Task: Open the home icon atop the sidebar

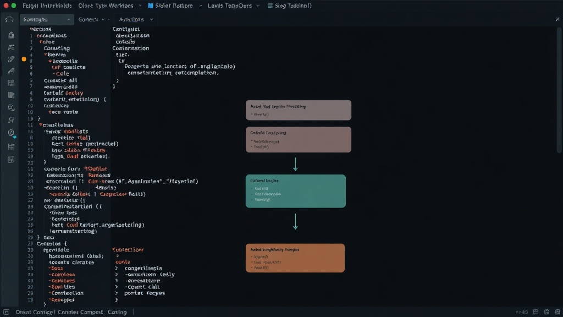Action: (9, 19)
